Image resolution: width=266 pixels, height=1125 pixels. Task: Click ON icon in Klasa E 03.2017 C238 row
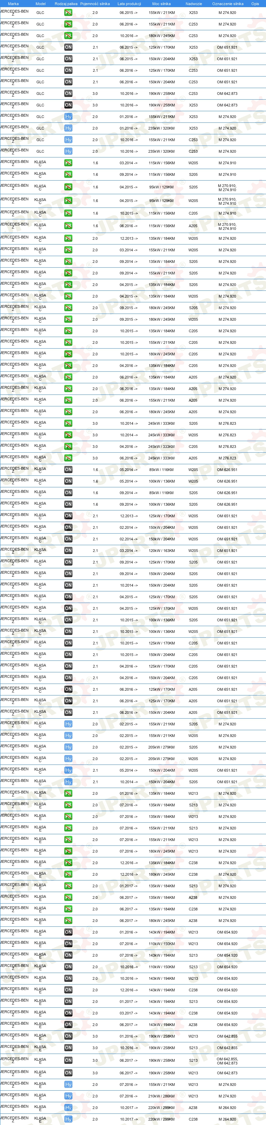tap(68, 1013)
